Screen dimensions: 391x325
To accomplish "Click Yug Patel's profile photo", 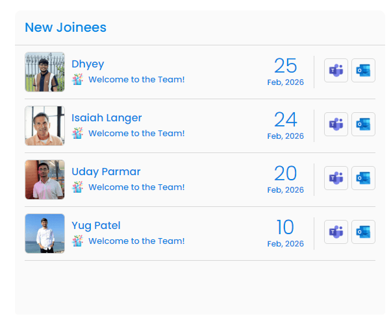I will point(45,234).
